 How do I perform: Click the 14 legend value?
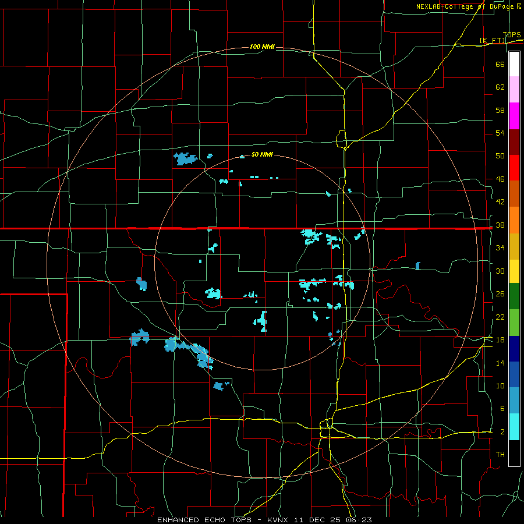pyautogui.click(x=500, y=363)
